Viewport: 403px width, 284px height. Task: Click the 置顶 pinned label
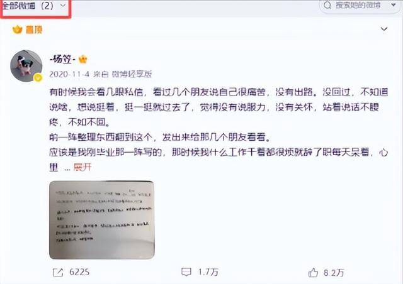click(x=34, y=30)
